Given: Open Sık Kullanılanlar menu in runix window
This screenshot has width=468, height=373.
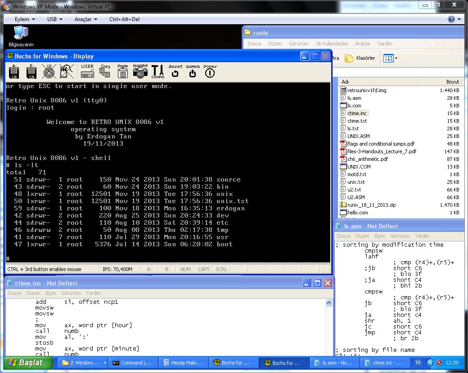Looking at the screenshot, I should click(332, 44).
